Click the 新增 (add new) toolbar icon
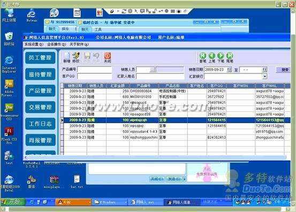The height and width of the screenshot is (212, 296). tap(67, 58)
